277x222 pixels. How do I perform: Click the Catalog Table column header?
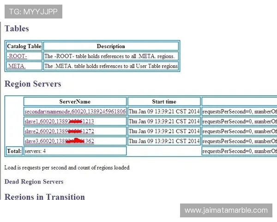[24, 46]
